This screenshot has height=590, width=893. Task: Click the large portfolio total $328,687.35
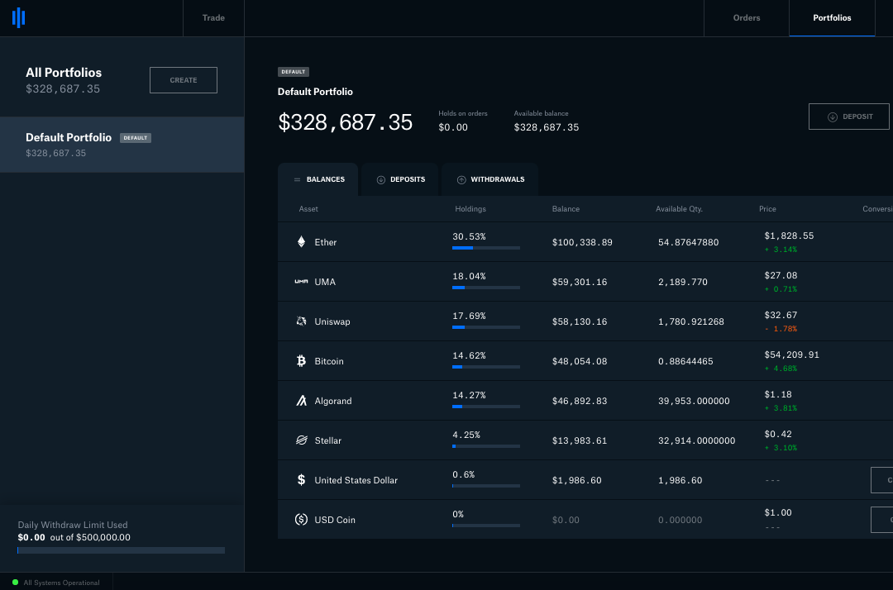[345, 122]
